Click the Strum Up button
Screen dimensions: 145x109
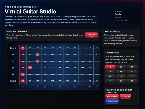pos(125,96)
